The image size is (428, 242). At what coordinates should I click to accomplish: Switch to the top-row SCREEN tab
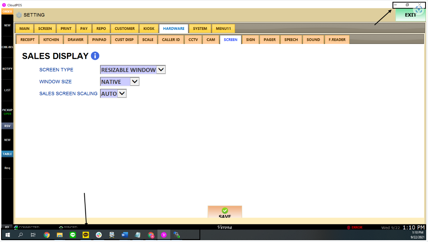point(45,28)
